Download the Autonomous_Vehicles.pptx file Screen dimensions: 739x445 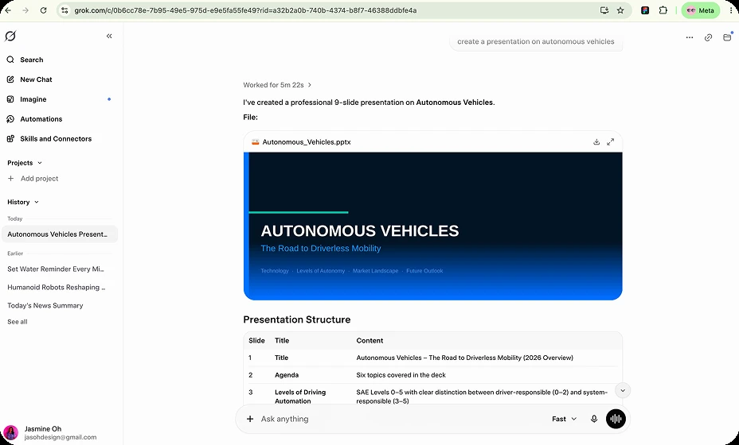pos(596,141)
